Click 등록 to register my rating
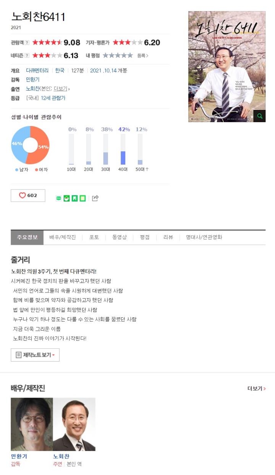Viewport: 275px width, 475px height. click(142, 56)
